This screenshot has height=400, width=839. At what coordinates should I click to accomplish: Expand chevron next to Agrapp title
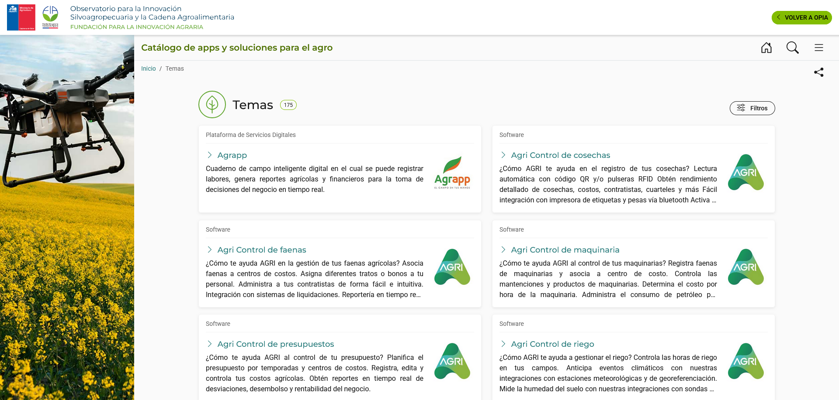[x=210, y=155]
